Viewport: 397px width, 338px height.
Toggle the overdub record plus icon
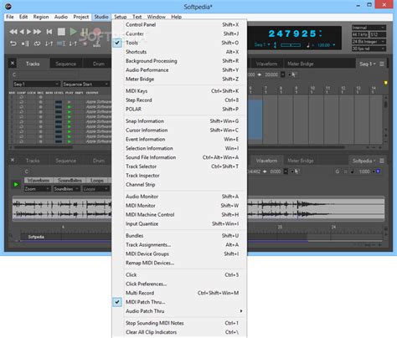(x=85, y=44)
